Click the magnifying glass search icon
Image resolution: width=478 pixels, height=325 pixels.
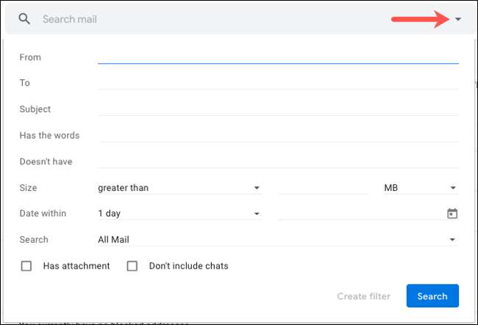point(24,19)
